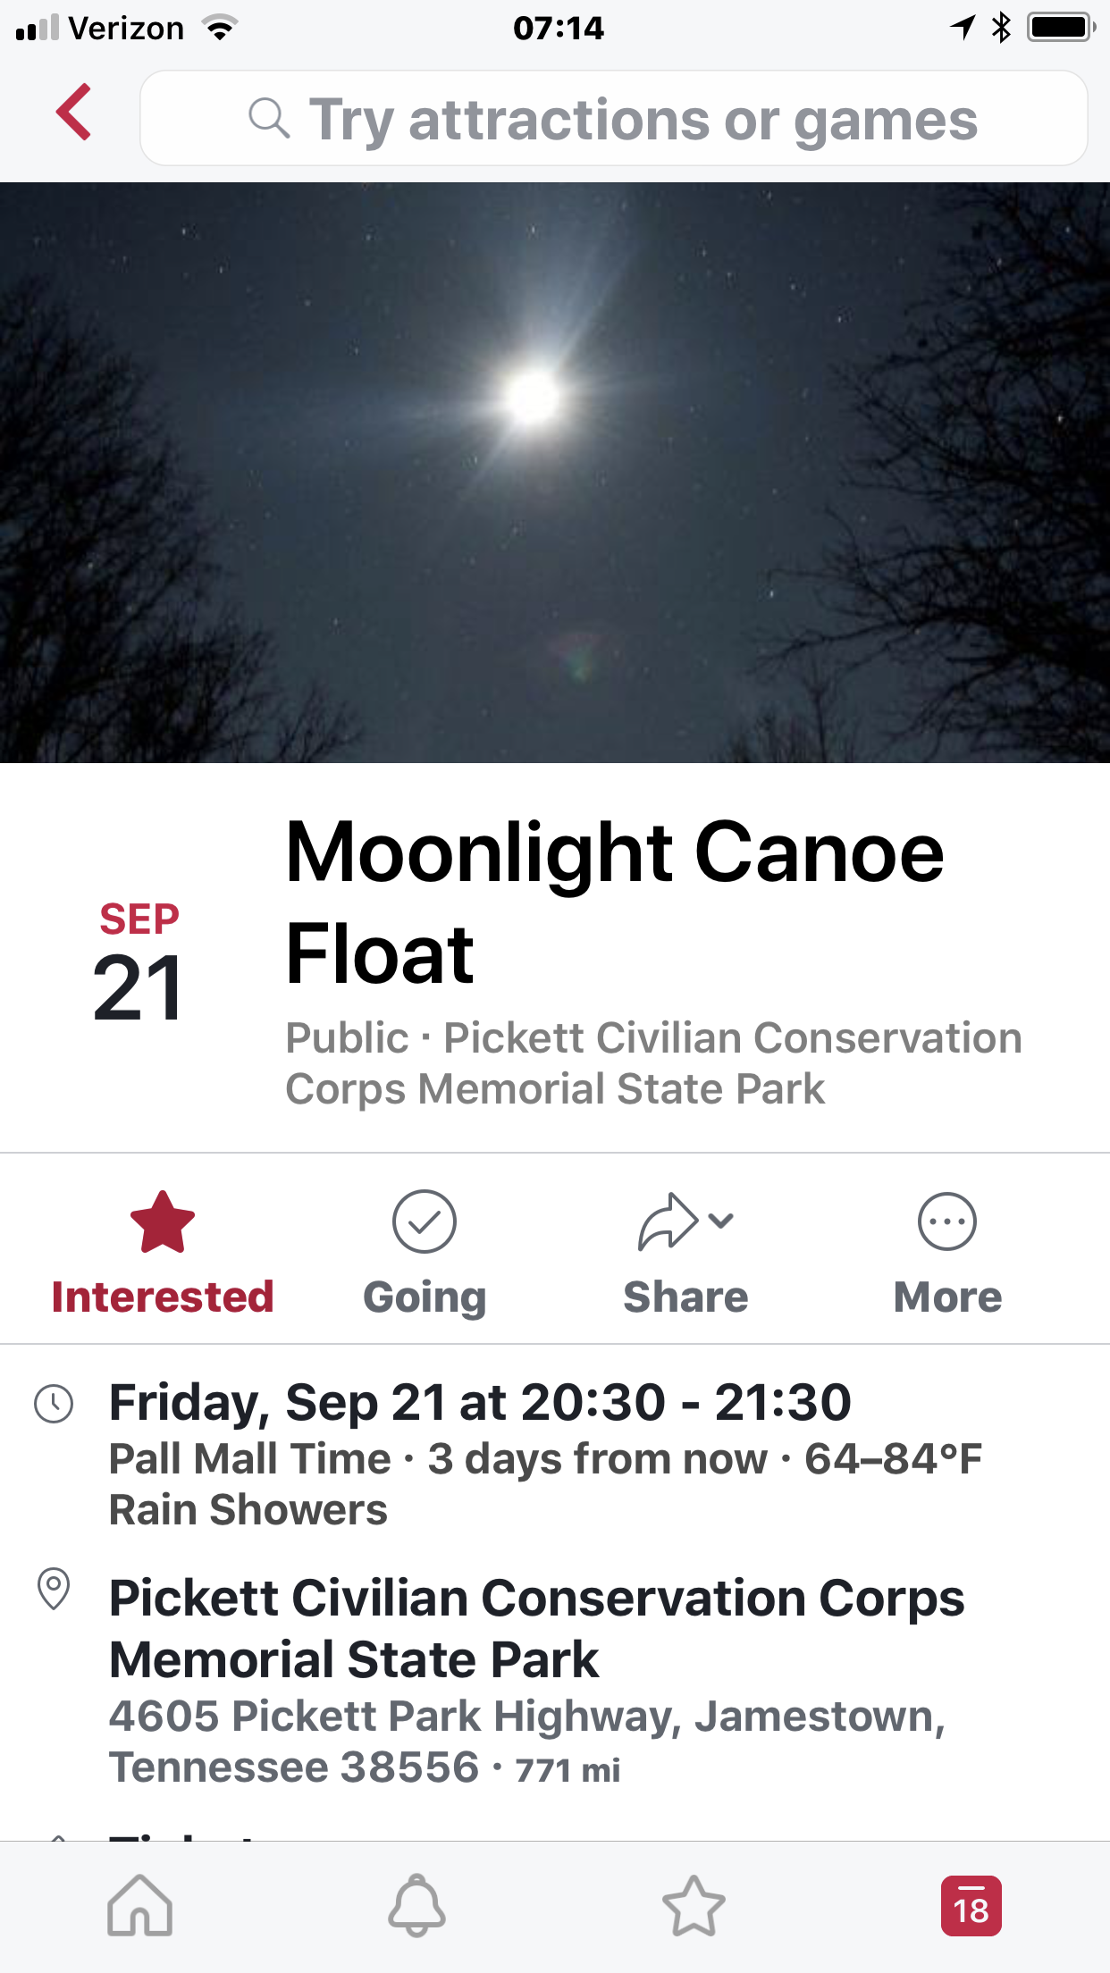Tap the Interested label text

(x=163, y=1297)
